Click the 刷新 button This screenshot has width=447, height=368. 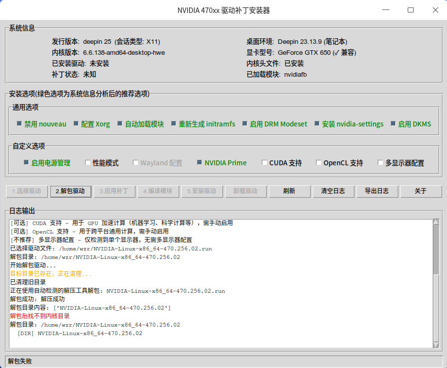(x=290, y=191)
